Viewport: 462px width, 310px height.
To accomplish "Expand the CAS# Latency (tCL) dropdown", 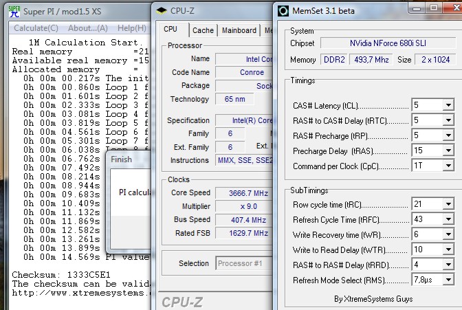I will 448,105.
